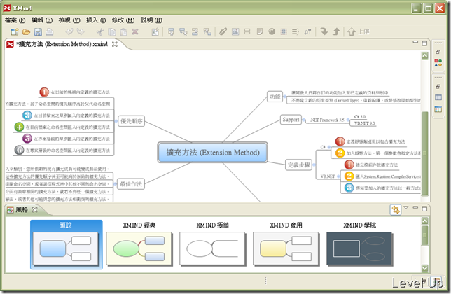The height and width of the screenshot is (294, 451).
Task: Select the .NET Framework 3.5 subtopic
Action: tap(327, 120)
